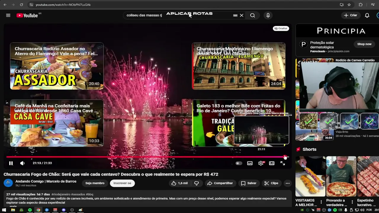Create a Clipe of video
This screenshot has width=379, height=213.
[271, 183]
